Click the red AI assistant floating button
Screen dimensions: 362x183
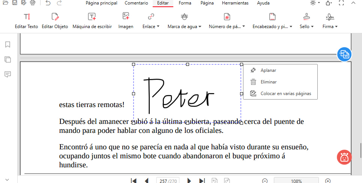click(x=344, y=157)
